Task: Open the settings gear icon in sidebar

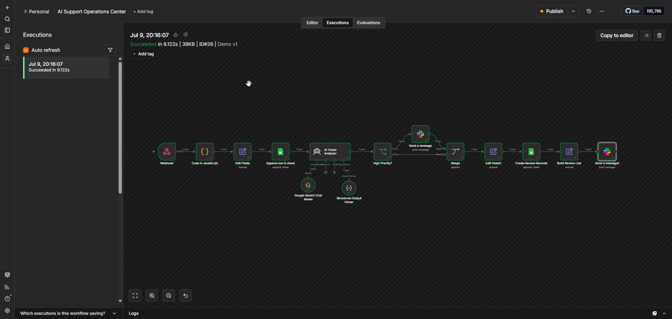Action: coord(7,311)
